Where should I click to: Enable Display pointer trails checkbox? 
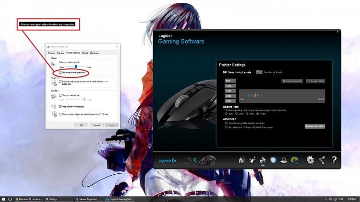[60, 95]
